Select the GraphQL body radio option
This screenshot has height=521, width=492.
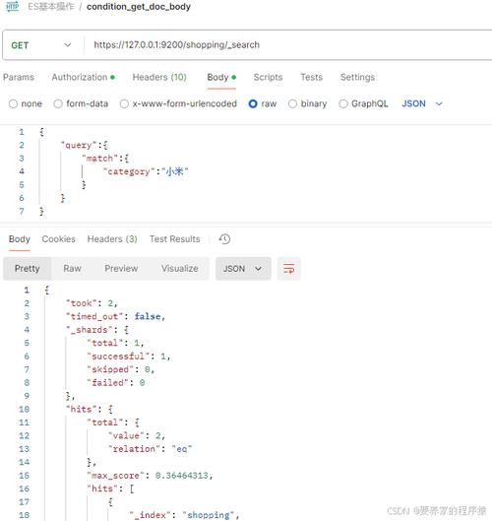pyautogui.click(x=343, y=103)
